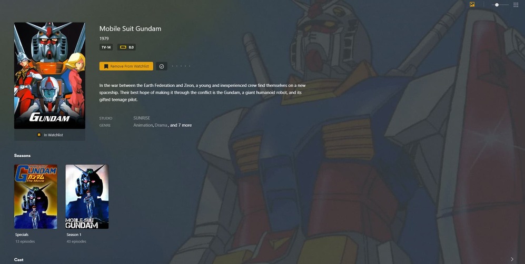Advance the Cast row with right chevron
The width and height of the screenshot is (525, 264).
coord(512,259)
